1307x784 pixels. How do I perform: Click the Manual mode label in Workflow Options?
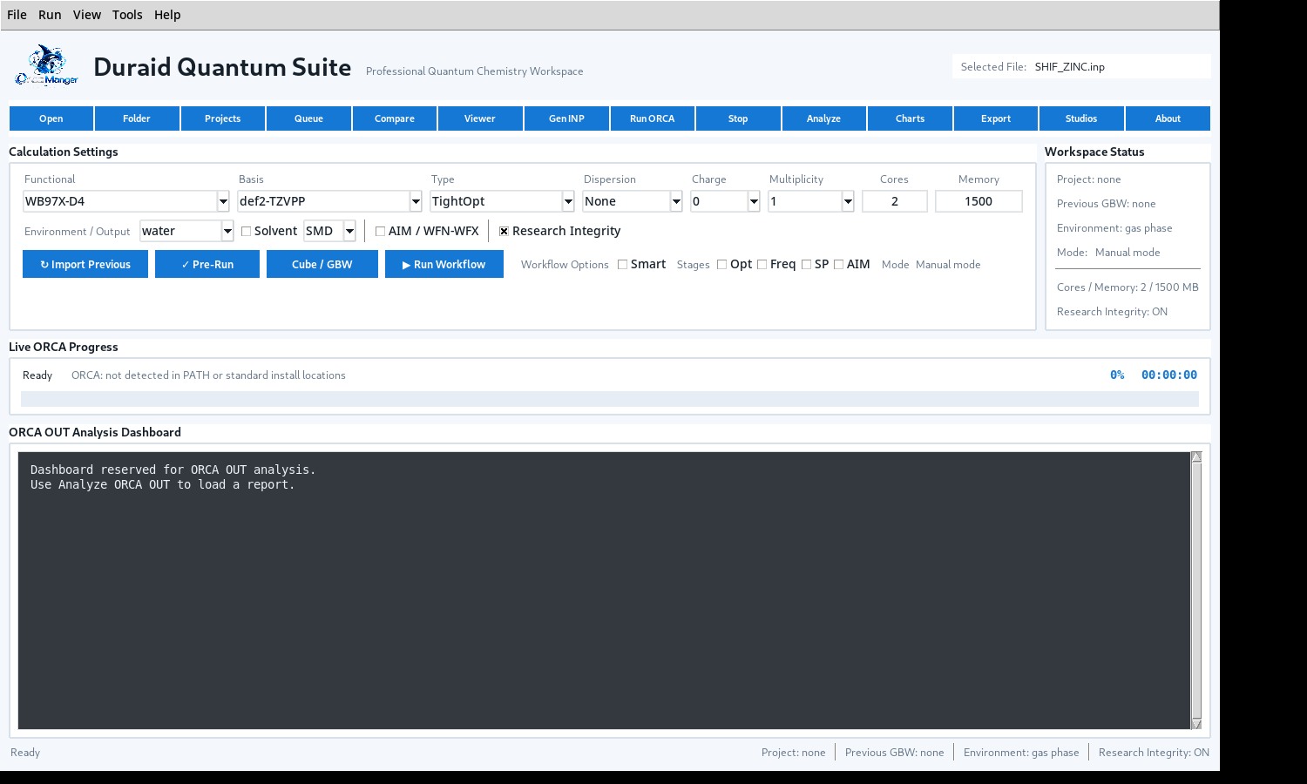[x=948, y=265]
